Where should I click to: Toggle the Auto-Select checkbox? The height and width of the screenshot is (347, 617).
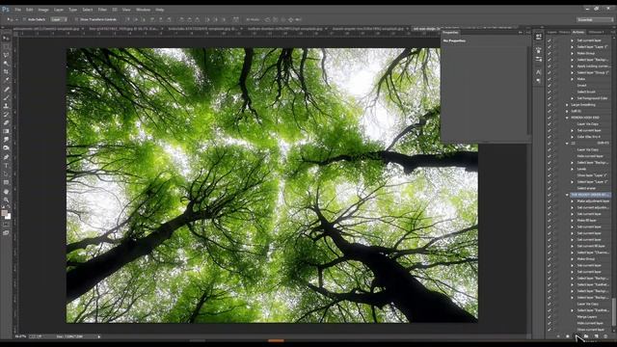pos(24,19)
